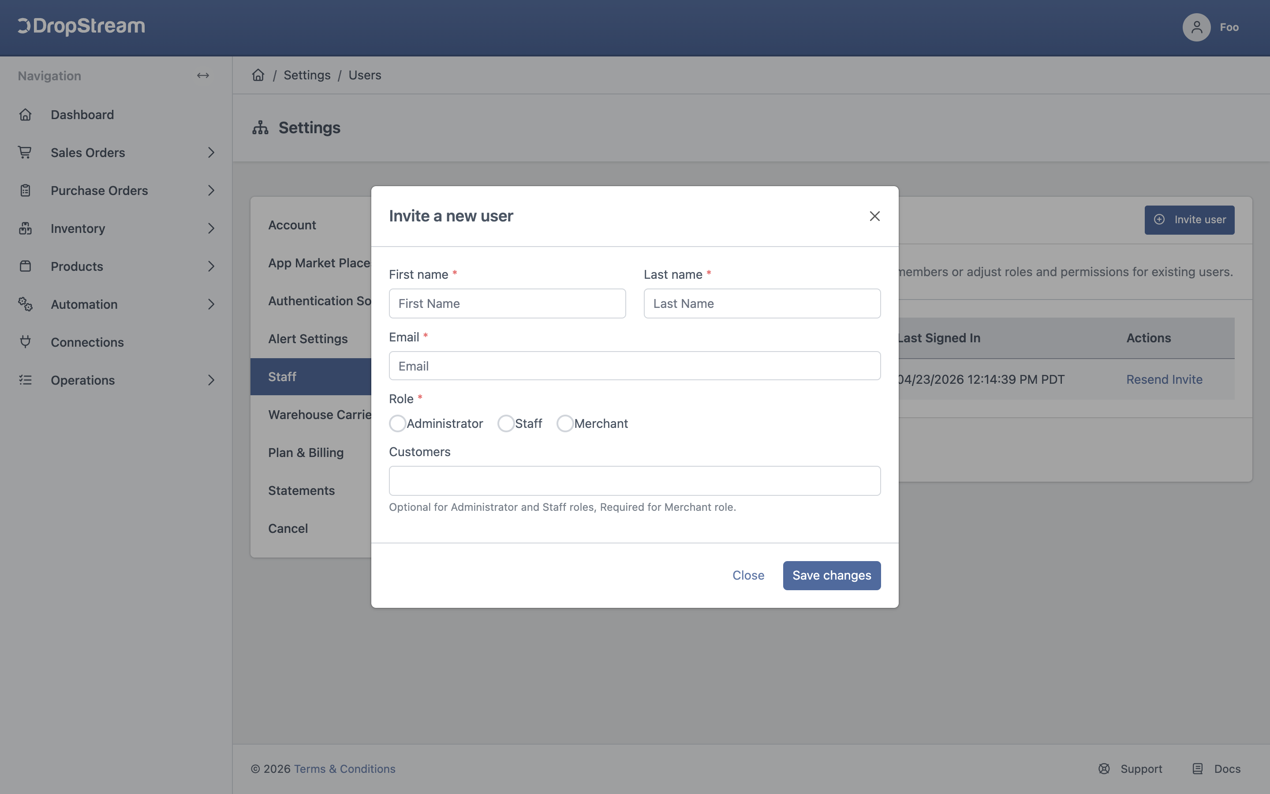Click the Last Signed In column header

pyautogui.click(x=938, y=337)
